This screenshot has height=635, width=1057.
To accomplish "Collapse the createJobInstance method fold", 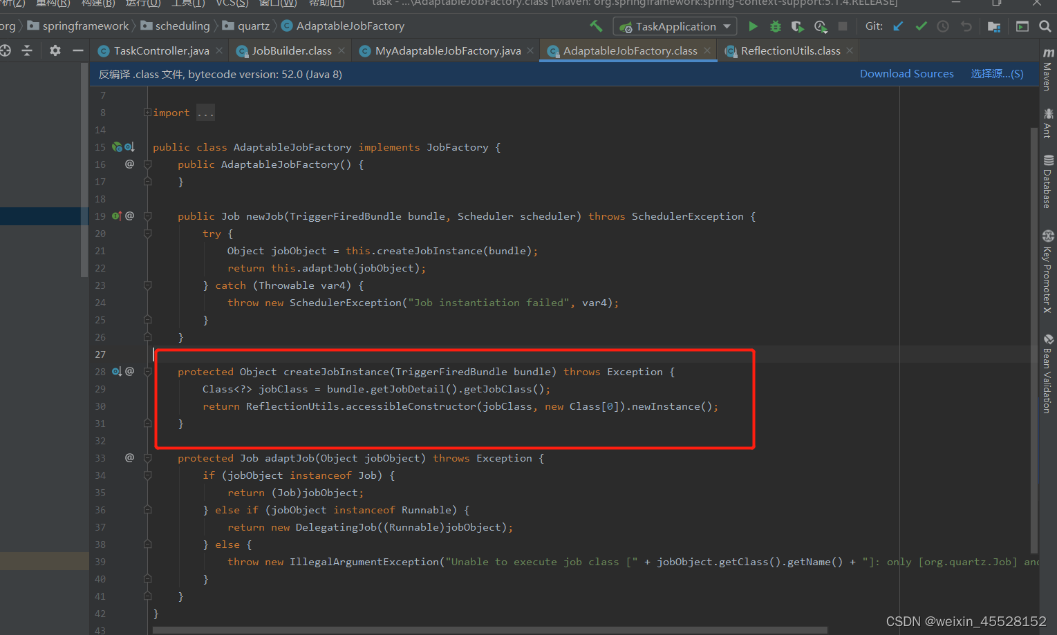I will (147, 372).
